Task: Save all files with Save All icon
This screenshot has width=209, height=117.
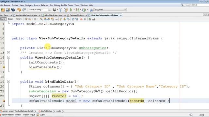Action: 13,10
